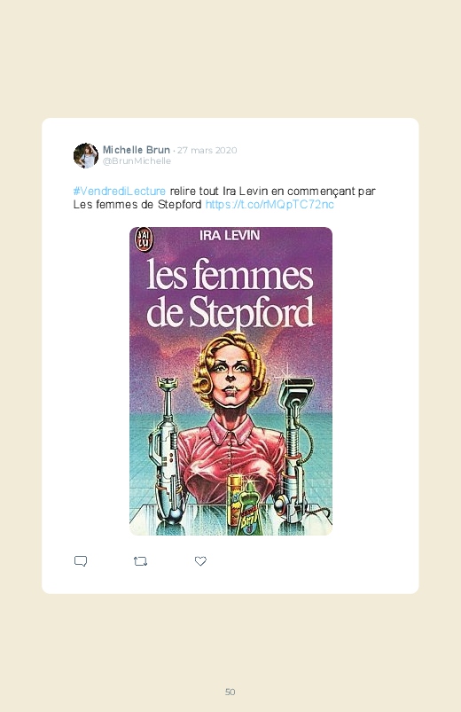Click the 27 mars 2020 timestamp
The height and width of the screenshot is (712, 461).
click(207, 151)
